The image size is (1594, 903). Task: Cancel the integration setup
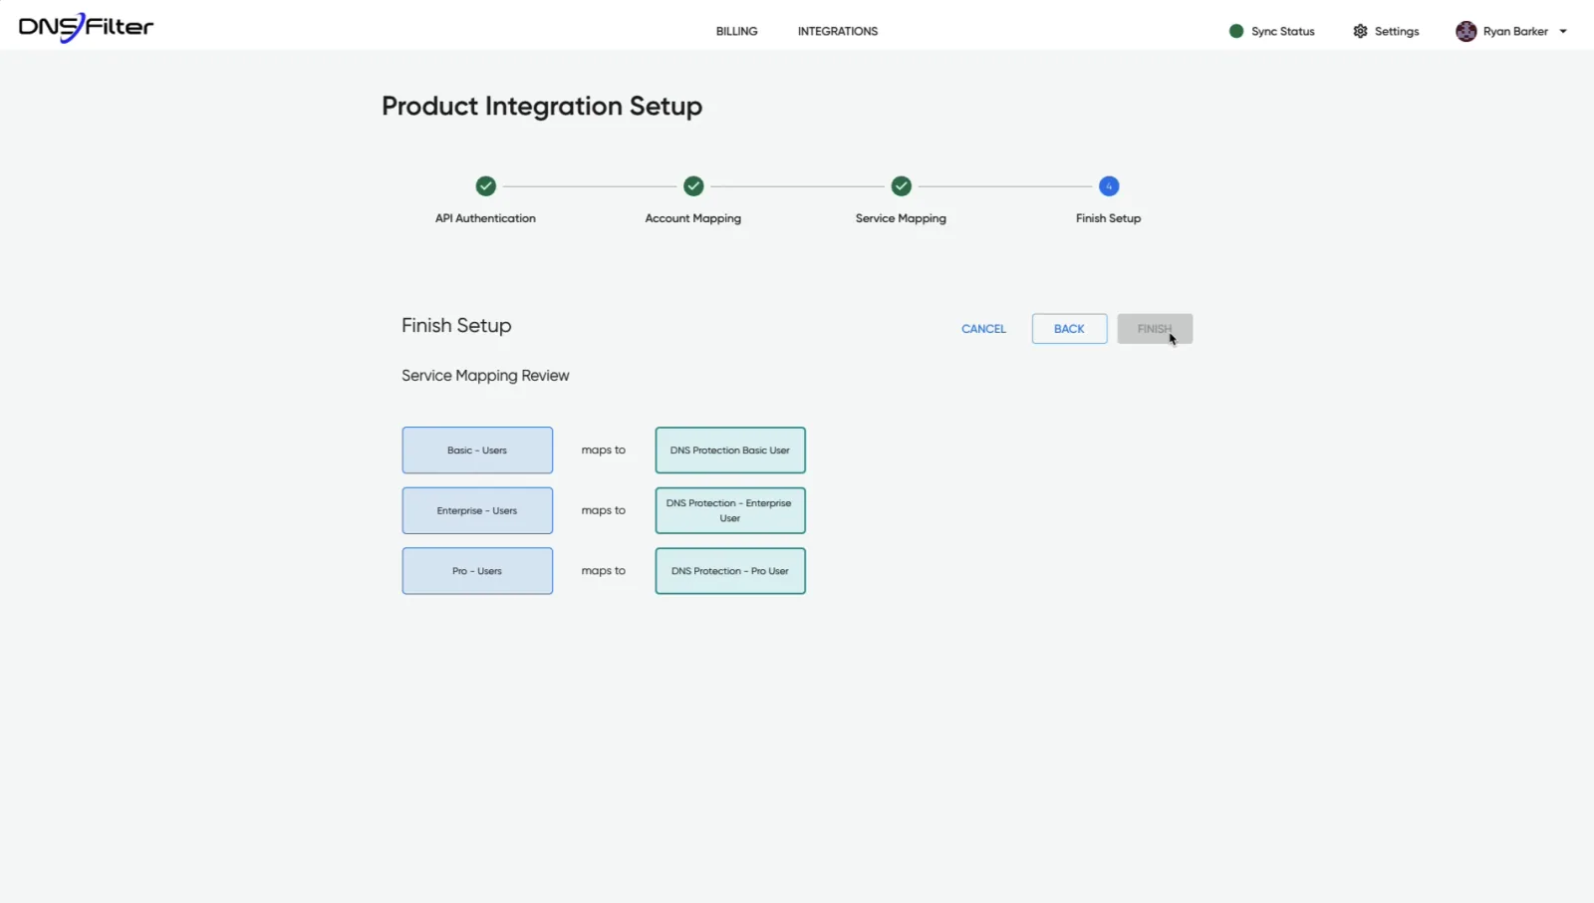983,329
